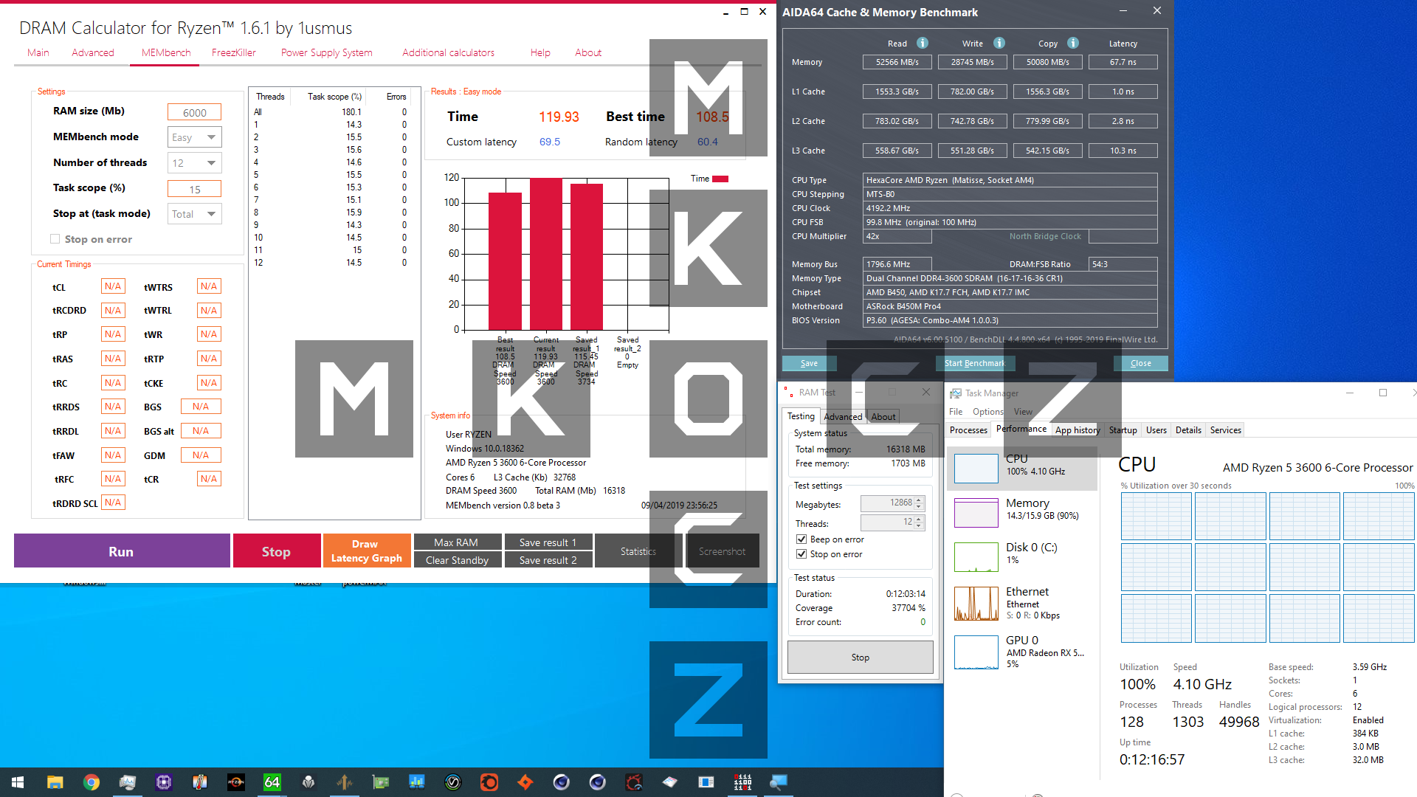1417x797 pixels.
Task: Open the Testing tab in RAM Test
Action: tap(801, 416)
